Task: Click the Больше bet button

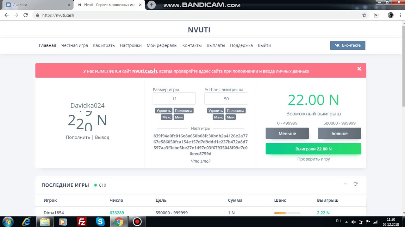Action: (x=340, y=133)
